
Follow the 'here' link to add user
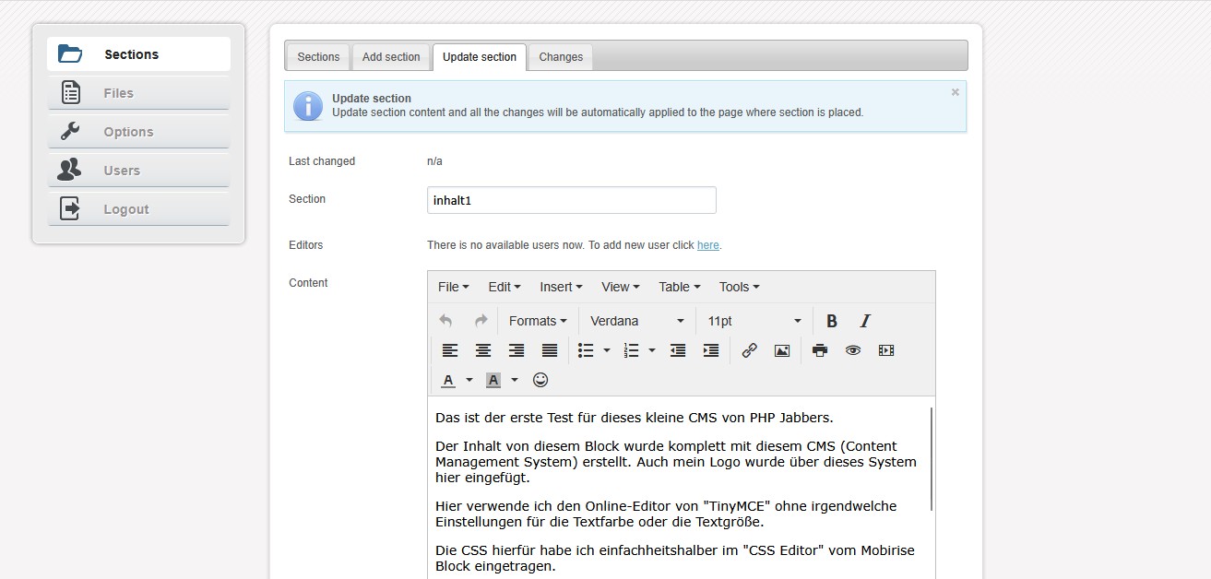coord(707,245)
